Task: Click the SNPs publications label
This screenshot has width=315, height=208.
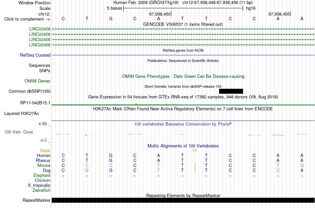Action: pos(45,71)
